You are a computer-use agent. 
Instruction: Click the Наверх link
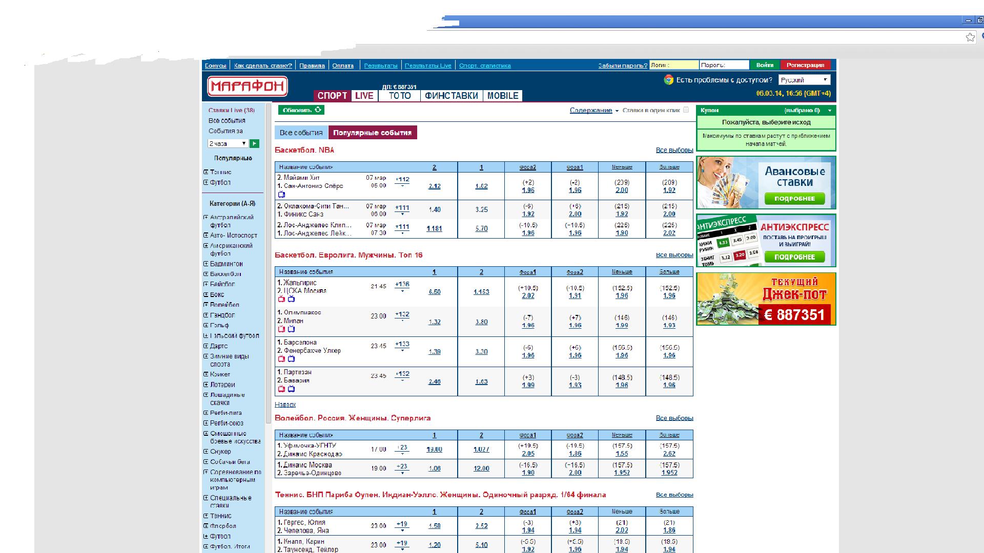click(x=285, y=405)
